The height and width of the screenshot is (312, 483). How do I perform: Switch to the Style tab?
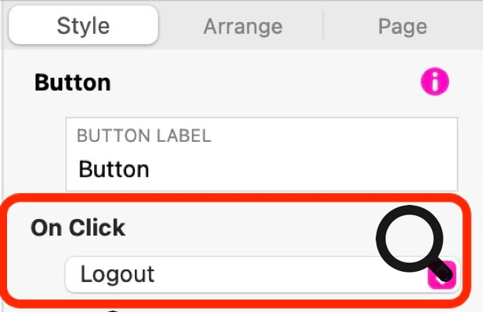tap(83, 25)
